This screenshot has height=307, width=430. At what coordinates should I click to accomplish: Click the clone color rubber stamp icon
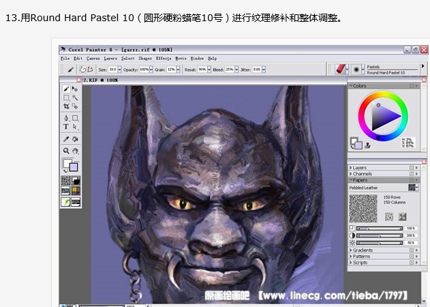coord(367,145)
